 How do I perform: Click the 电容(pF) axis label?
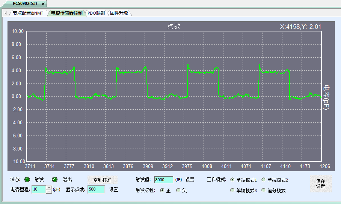pos(326,97)
